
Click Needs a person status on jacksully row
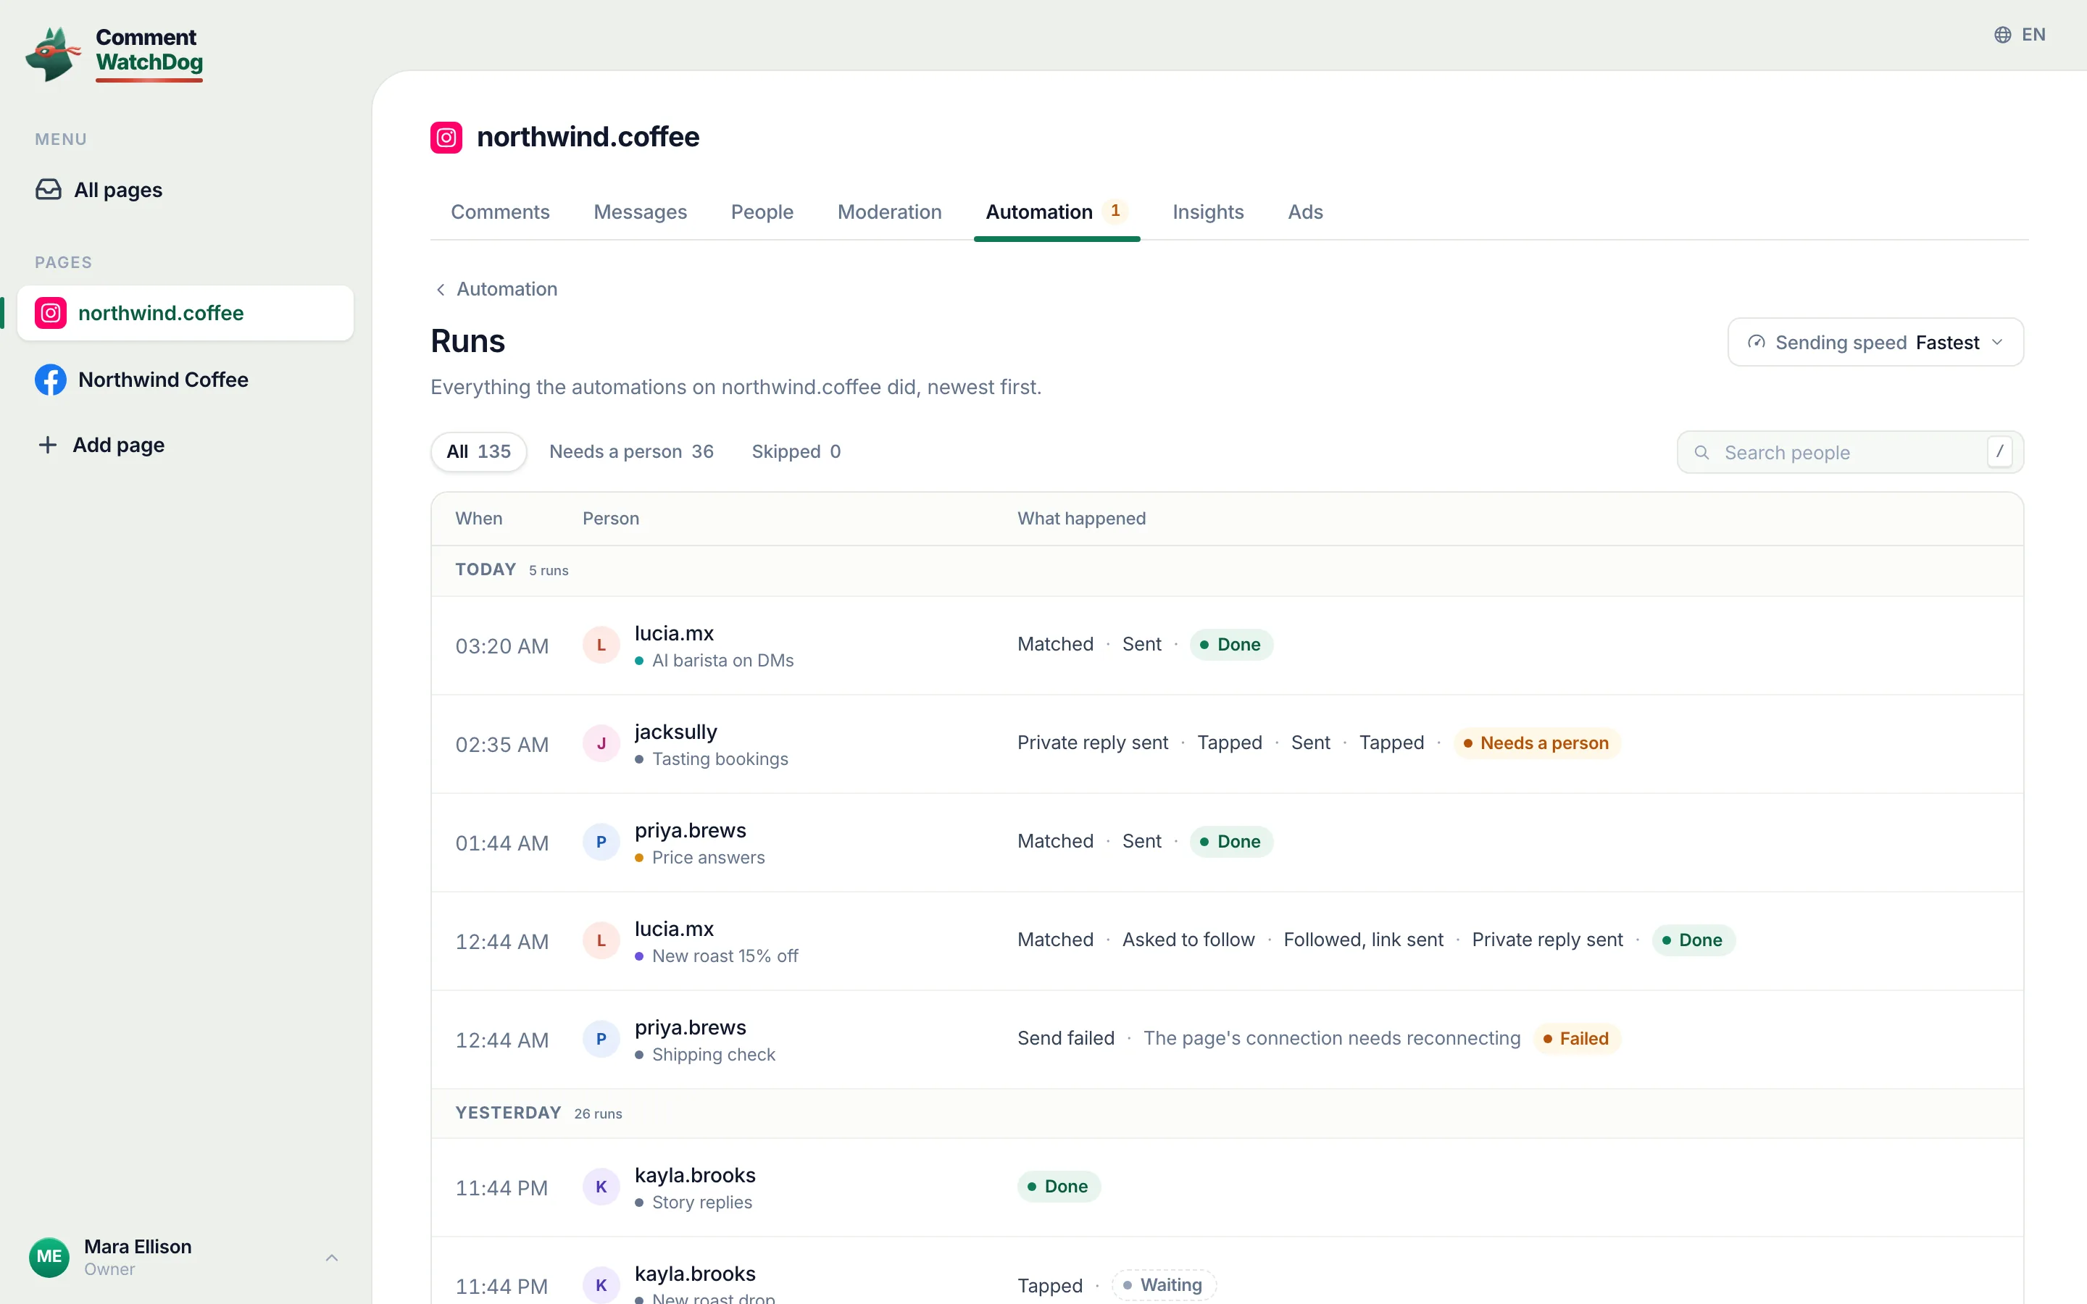1536,743
